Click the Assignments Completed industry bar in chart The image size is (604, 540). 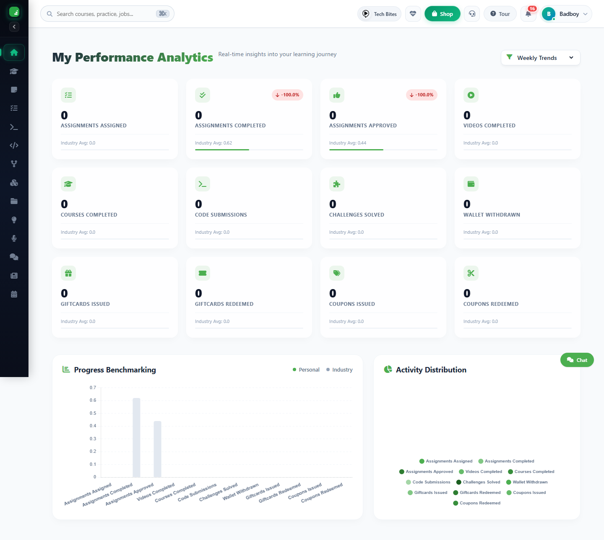(136, 437)
